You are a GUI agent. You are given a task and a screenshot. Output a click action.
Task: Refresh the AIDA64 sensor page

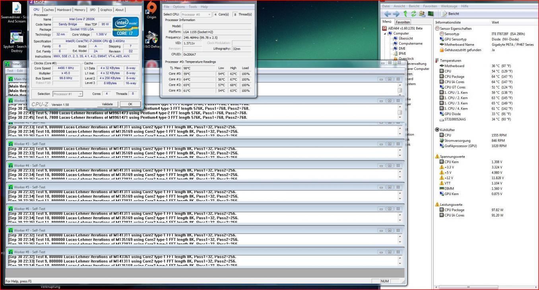[x=414, y=14]
